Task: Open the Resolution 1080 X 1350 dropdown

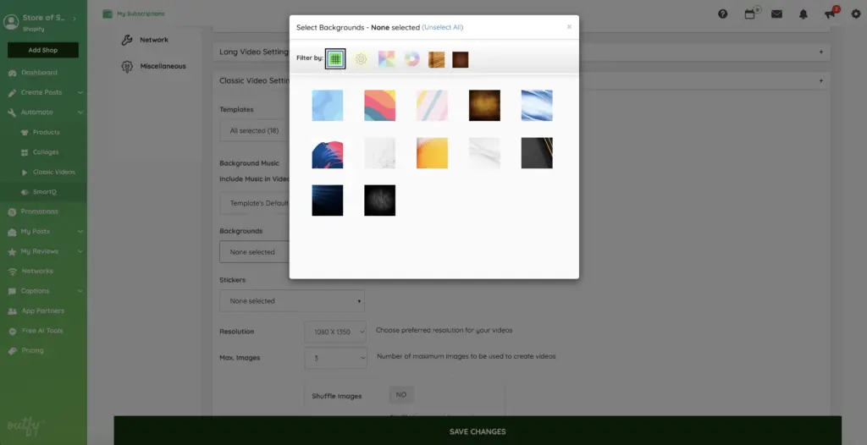Action: [336, 332]
